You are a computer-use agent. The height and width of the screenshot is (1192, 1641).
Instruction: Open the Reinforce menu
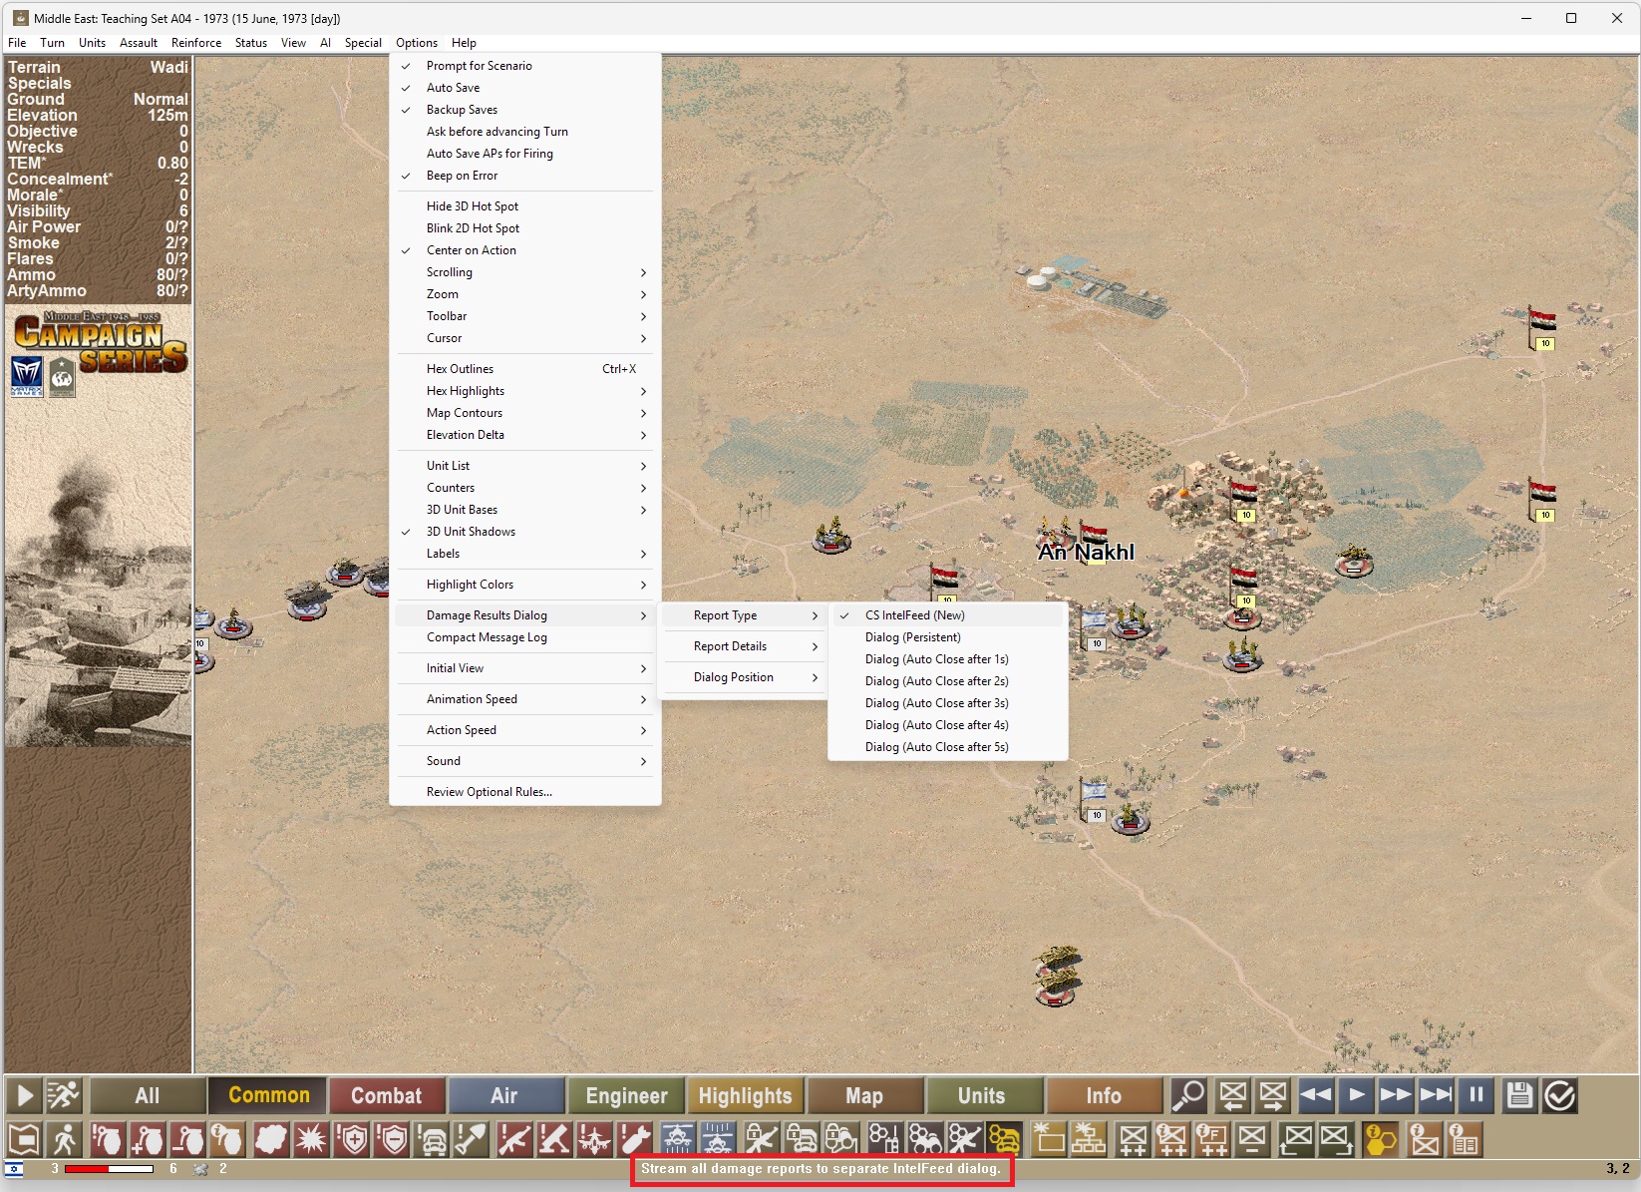coord(196,43)
